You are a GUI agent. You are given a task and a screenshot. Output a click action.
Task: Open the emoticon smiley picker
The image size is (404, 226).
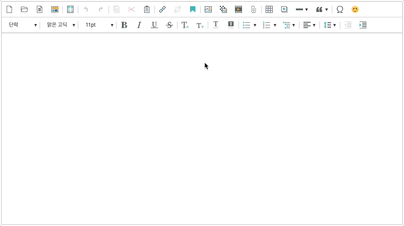click(x=355, y=9)
